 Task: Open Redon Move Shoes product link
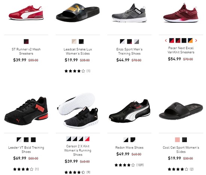point(130,148)
